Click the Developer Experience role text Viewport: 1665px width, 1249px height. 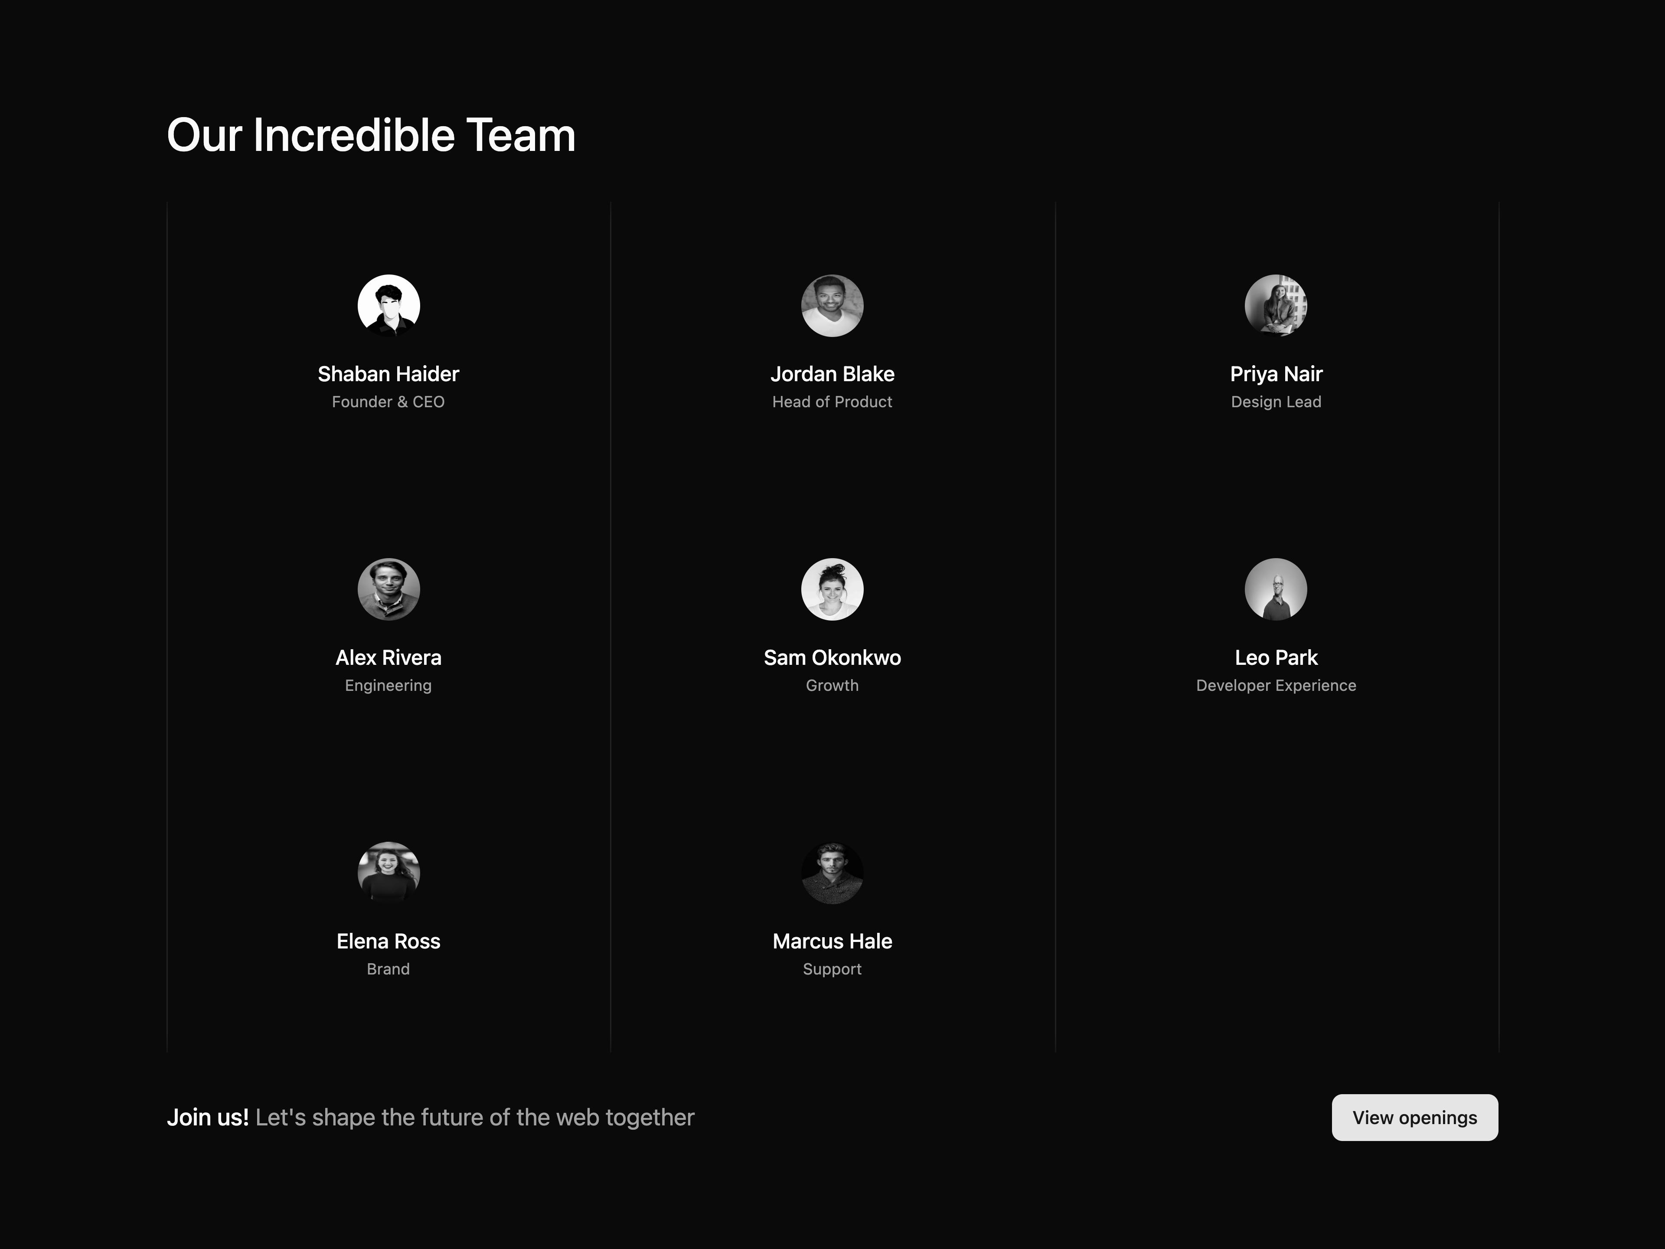pyautogui.click(x=1276, y=686)
